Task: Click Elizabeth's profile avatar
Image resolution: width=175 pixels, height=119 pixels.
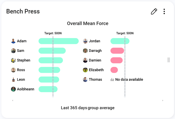Action: (x=85, y=70)
